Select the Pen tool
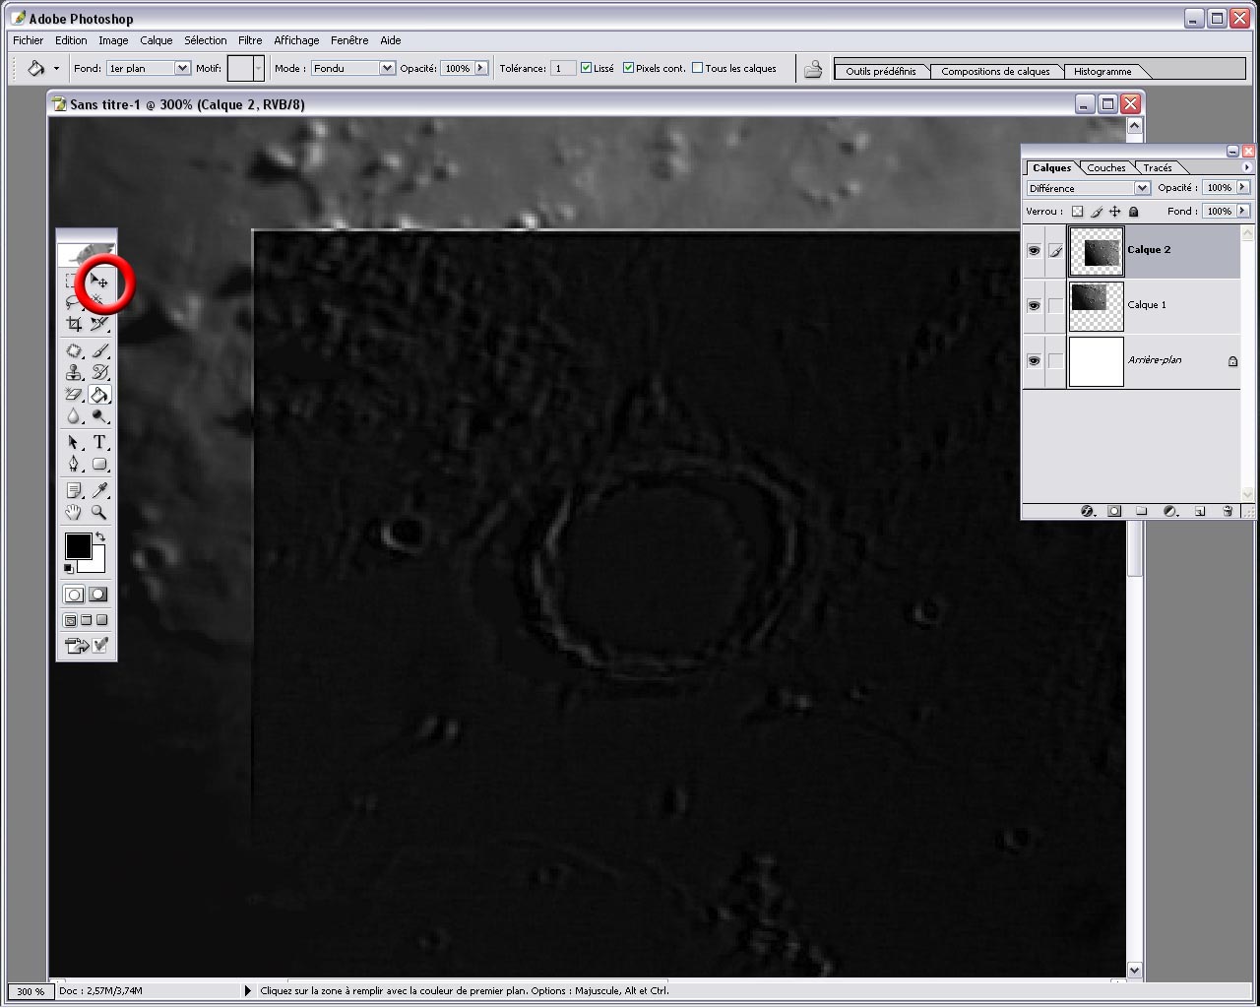 tap(74, 465)
